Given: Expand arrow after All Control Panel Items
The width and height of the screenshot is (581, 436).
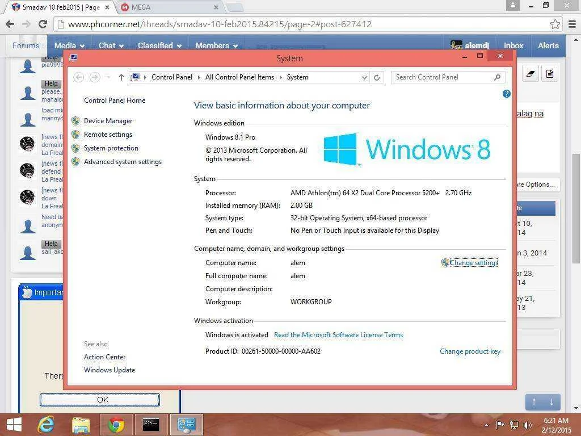Looking at the screenshot, I should 280,77.
